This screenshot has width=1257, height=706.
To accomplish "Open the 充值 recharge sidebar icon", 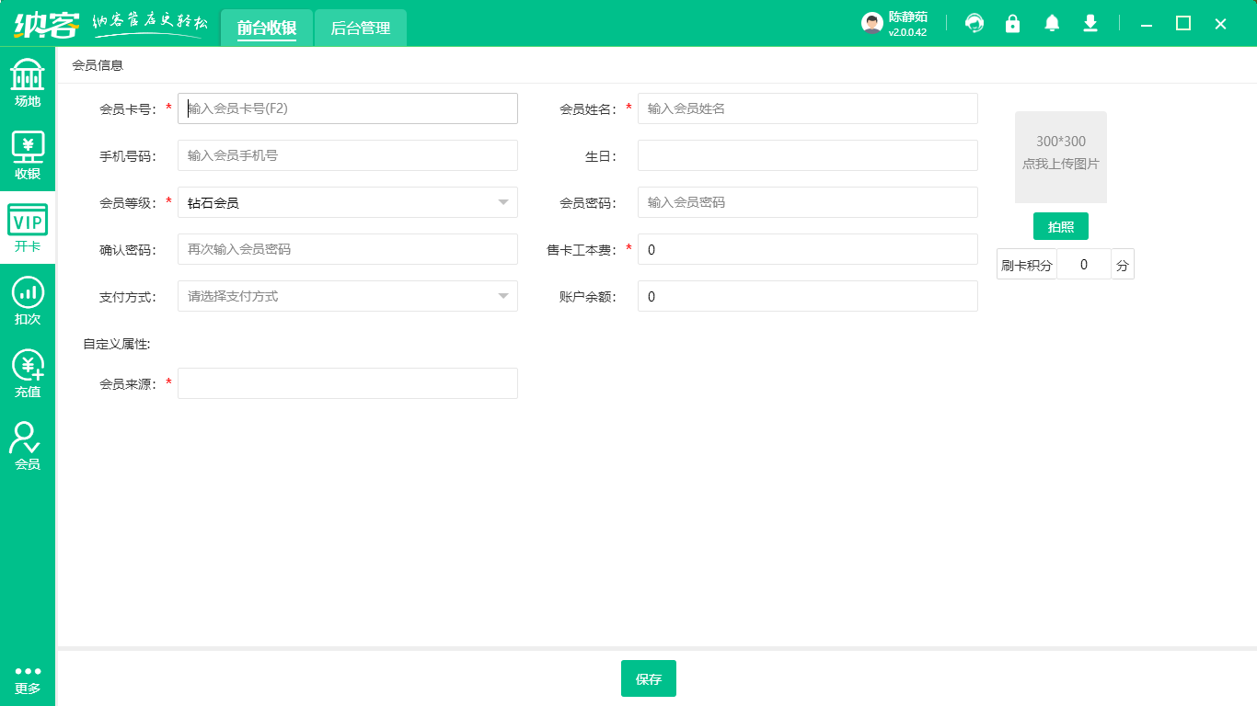I will [x=28, y=373].
